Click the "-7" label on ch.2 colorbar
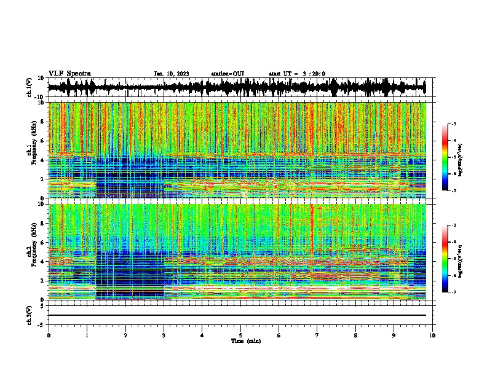 click(454, 292)
